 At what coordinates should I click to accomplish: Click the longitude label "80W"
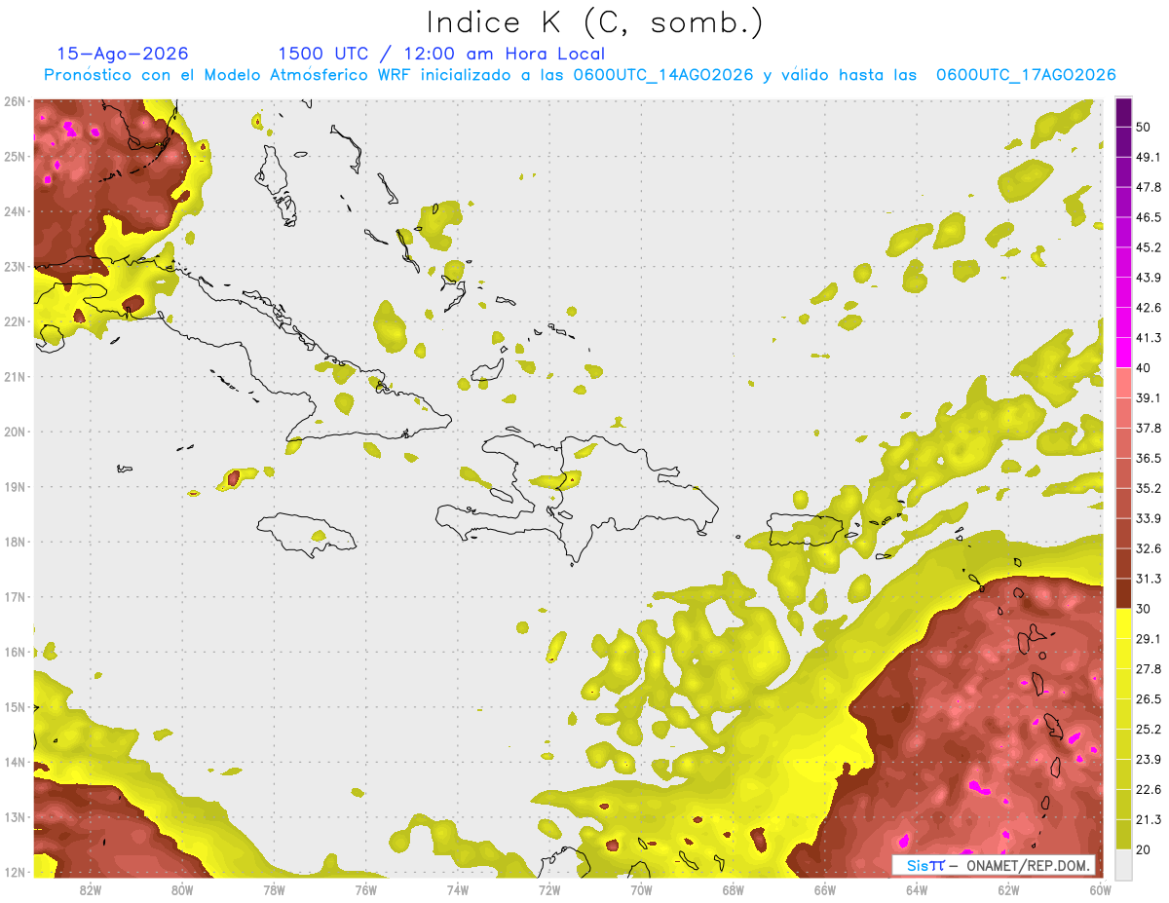click(x=182, y=889)
